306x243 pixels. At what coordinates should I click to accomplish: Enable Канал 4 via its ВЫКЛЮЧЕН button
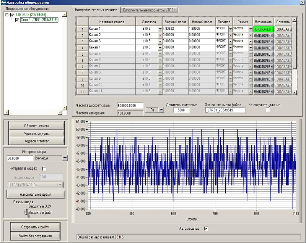(263, 48)
